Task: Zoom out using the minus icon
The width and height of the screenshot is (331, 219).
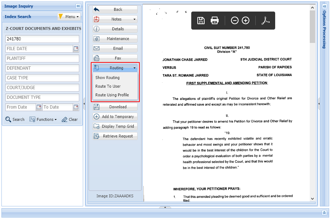Action: coord(234,21)
